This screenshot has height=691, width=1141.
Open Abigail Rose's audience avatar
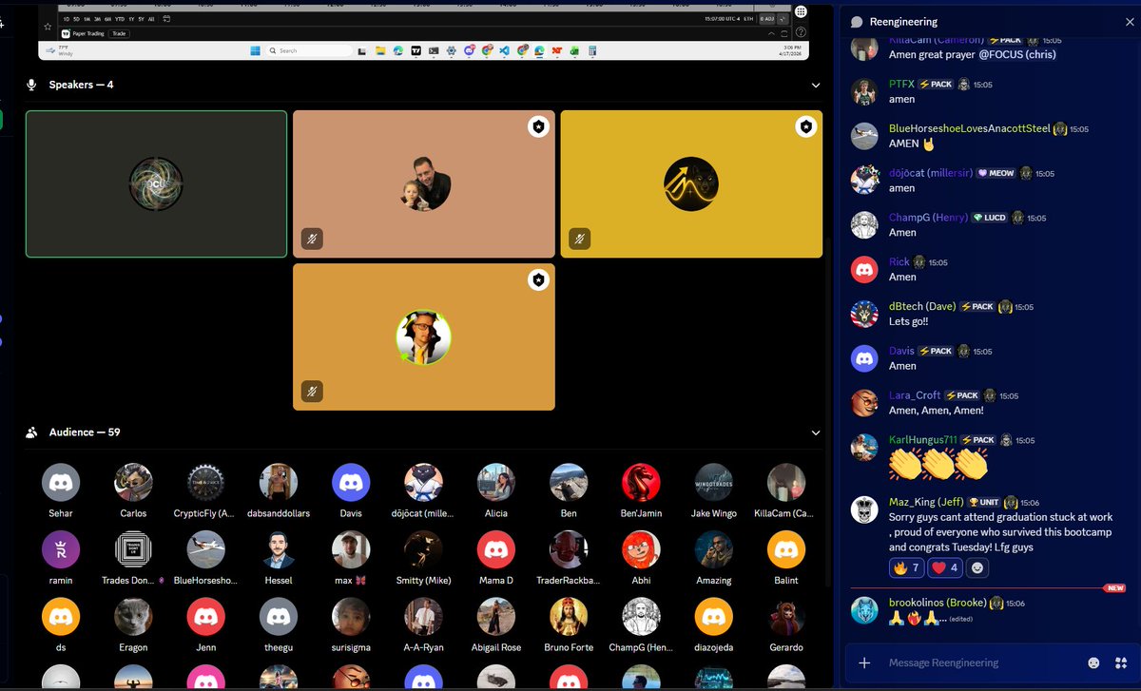pyautogui.click(x=496, y=617)
